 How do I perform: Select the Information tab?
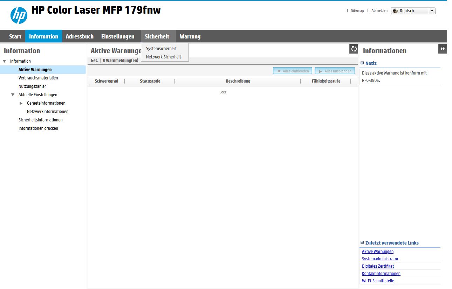(43, 36)
